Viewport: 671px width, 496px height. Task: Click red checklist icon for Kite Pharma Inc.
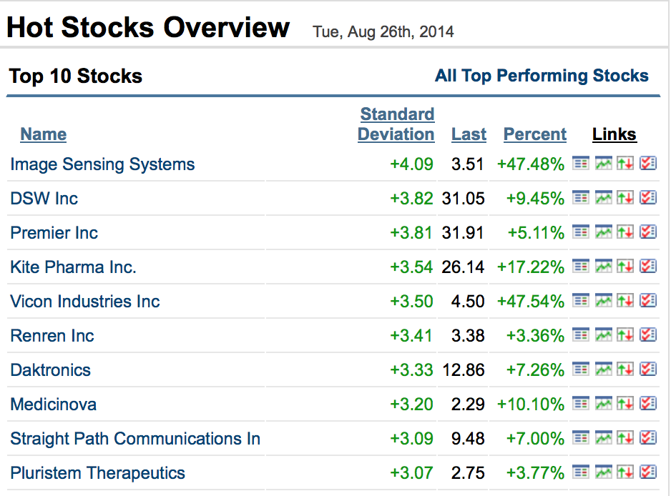coord(648,266)
